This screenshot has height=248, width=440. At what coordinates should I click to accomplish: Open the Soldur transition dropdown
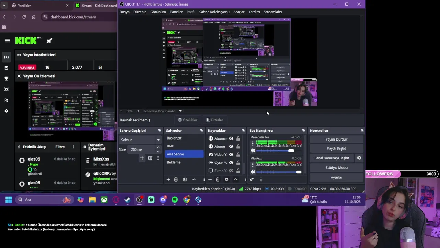coord(141,140)
